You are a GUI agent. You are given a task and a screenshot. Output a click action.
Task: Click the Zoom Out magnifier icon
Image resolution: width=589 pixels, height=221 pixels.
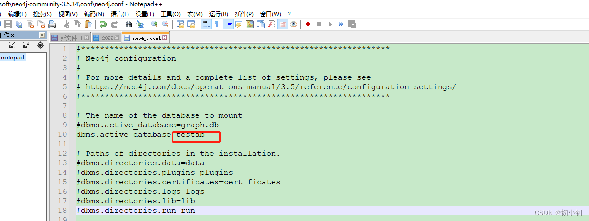coord(166,24)
